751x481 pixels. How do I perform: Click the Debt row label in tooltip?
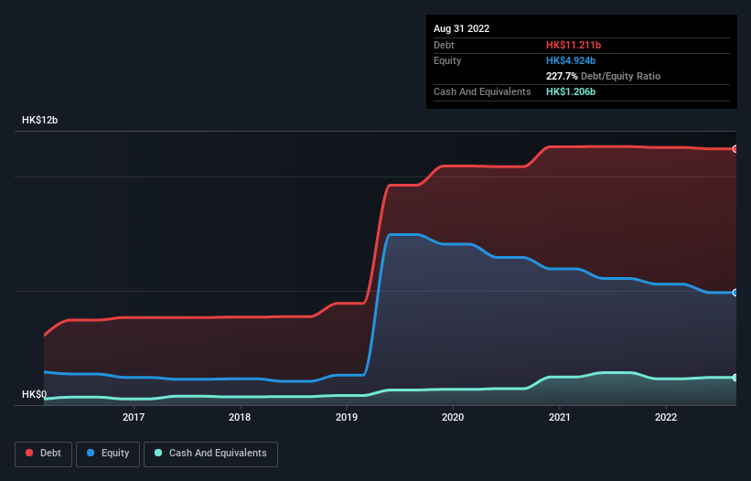(x=444, y=45)
